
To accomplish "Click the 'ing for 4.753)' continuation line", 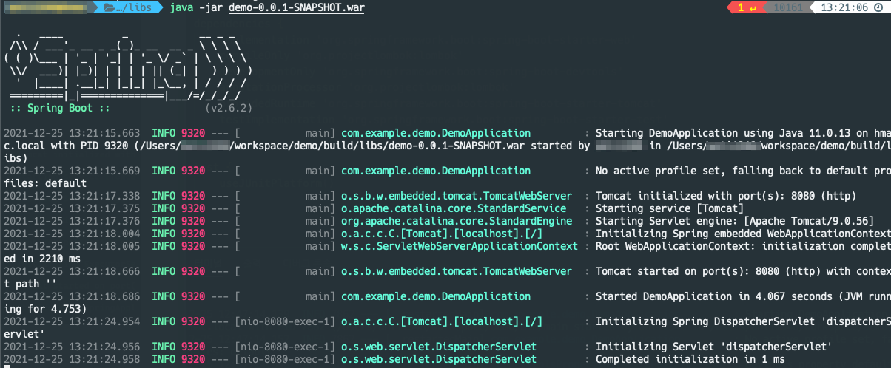I will pyautogui.click(x=45, y=309).
